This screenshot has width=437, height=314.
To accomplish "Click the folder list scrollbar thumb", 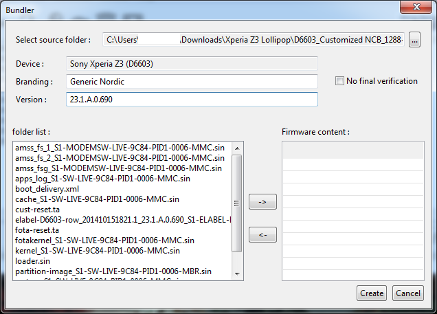I will pos(237,203).
